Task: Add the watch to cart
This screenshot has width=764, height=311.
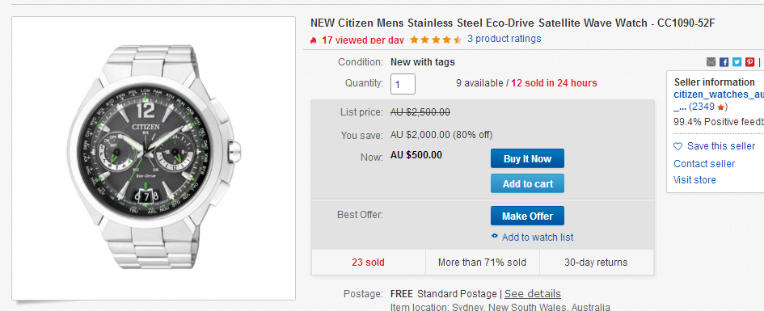Action: (527, 184)
